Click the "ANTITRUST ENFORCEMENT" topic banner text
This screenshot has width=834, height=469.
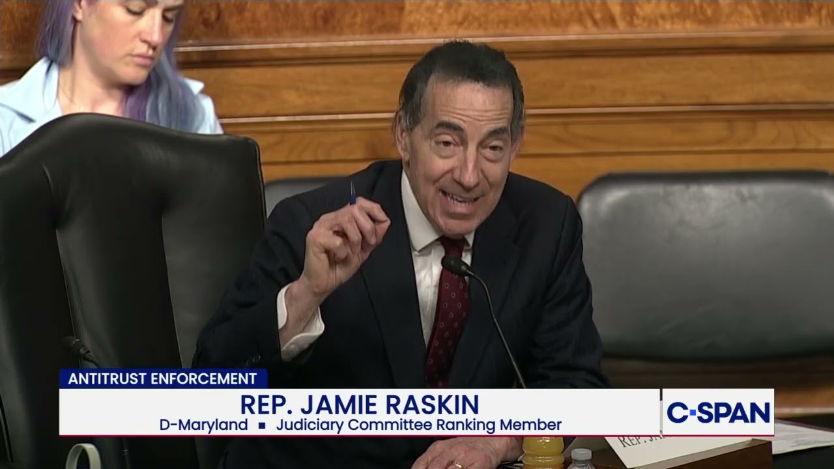[x=162, y=378]
